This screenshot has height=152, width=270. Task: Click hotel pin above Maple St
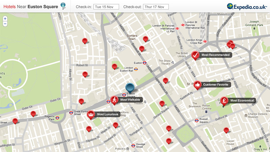pyautogui.click(x=115, y=125)
